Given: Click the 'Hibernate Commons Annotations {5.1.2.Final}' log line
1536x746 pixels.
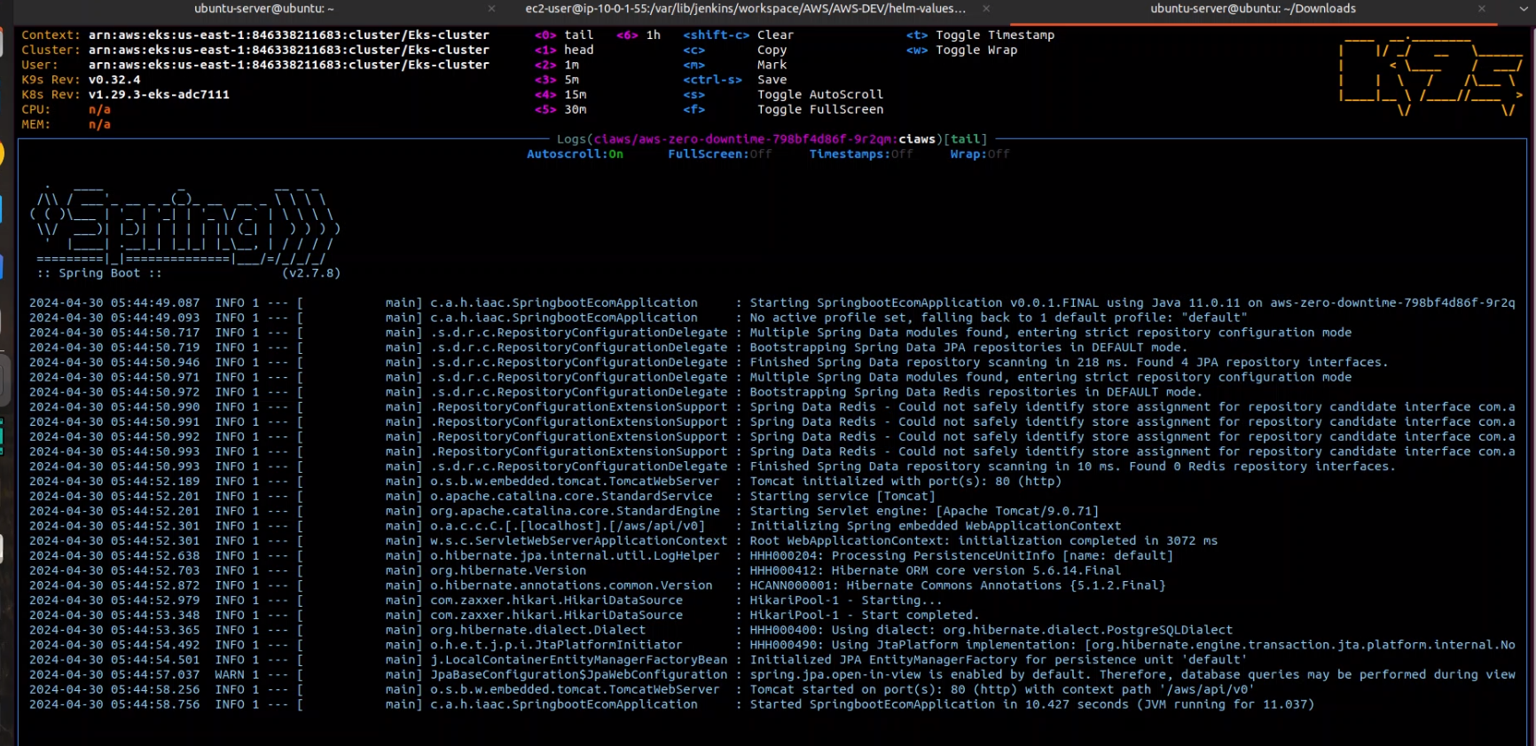Looking at the screenshot, I should (x=597, y=585).
